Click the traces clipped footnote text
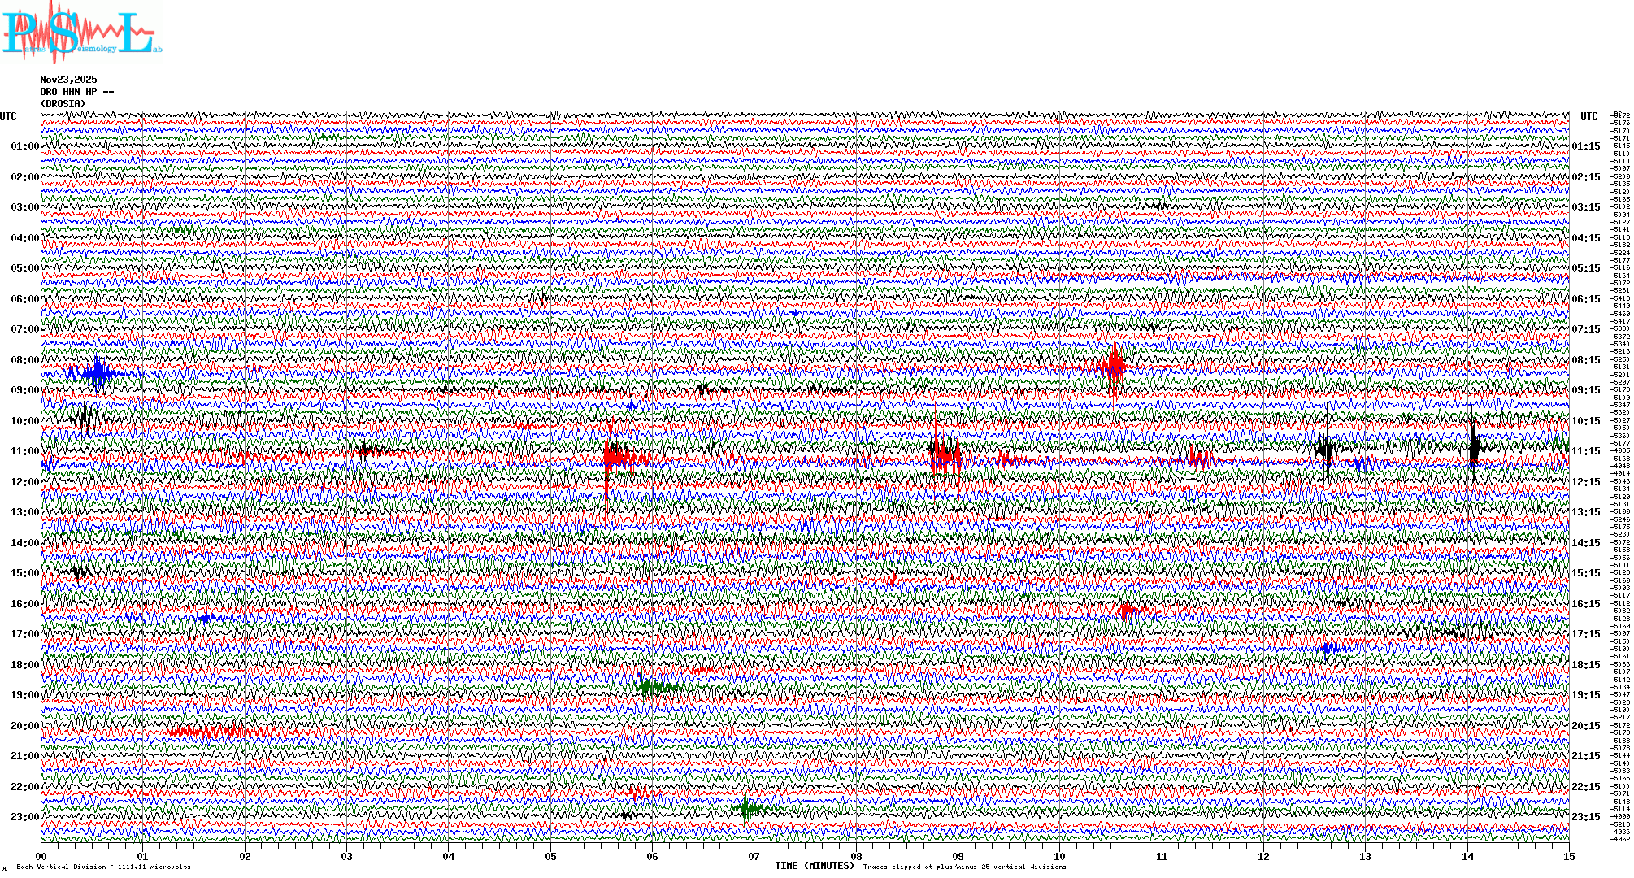 (964, 867)
